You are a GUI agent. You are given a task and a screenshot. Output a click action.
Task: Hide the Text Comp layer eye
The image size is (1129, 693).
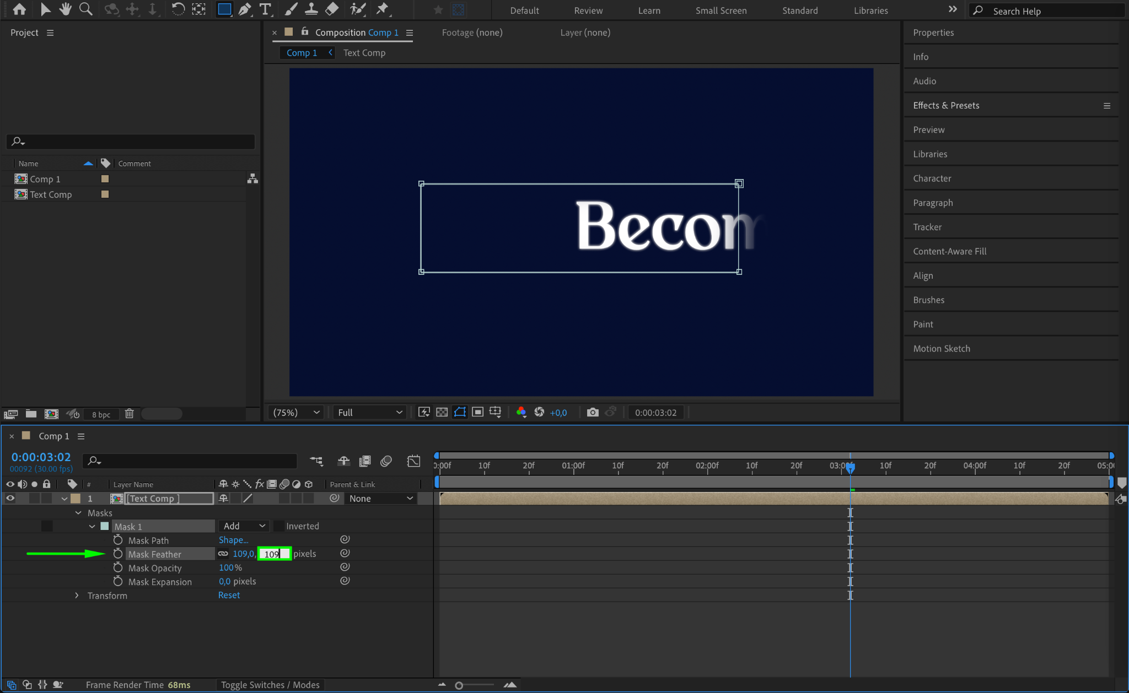(x=10, y=498)
